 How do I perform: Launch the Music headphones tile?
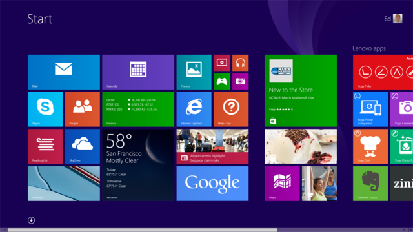(x=240, y=63)
